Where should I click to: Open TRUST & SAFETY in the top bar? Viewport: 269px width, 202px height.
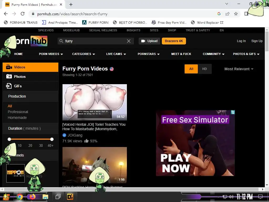tap(198, 30)
